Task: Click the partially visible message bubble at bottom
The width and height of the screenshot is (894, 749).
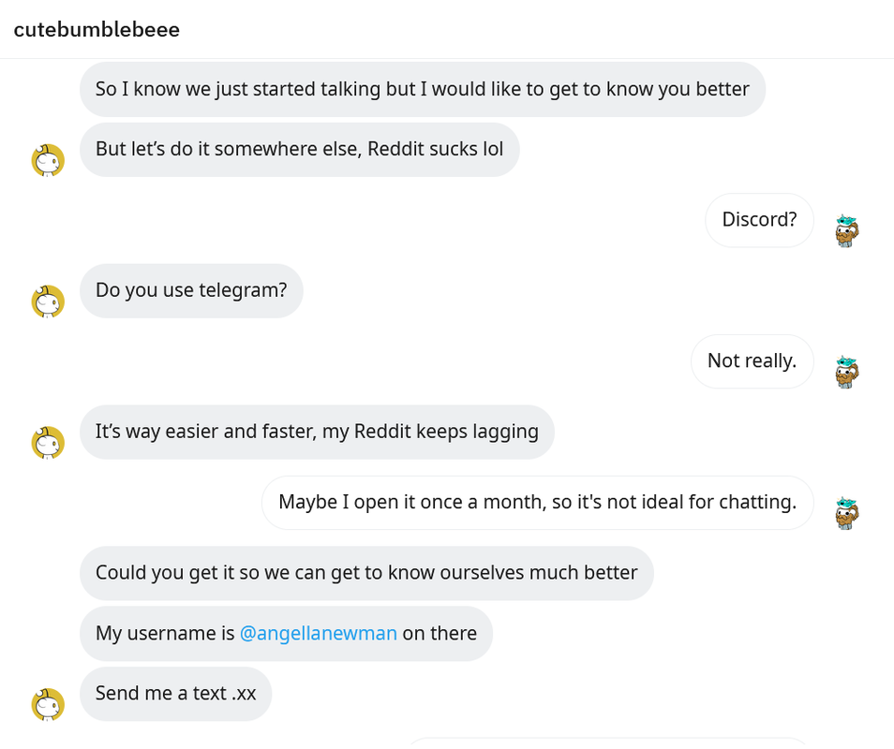Action: [609, 743]
